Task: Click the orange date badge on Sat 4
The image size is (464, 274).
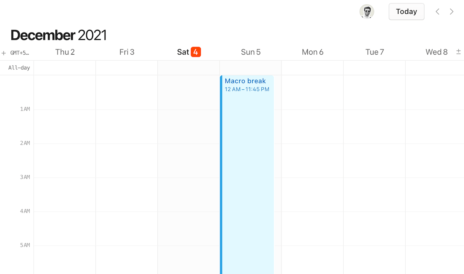Action: coord(196,51)
